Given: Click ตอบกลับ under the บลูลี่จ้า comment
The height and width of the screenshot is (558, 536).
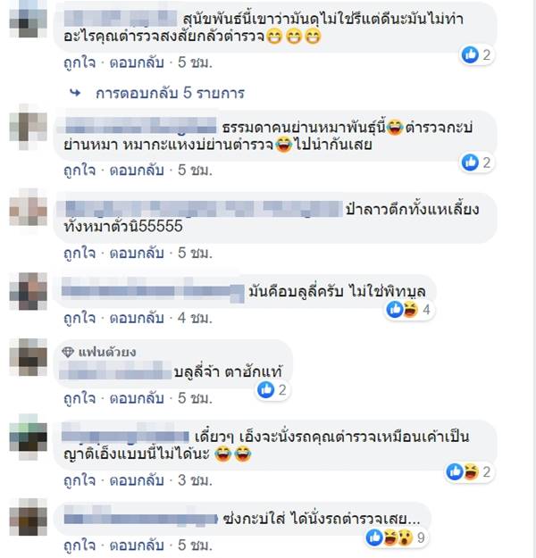Looking at the screenshot, I should click(x=137, y=398).
